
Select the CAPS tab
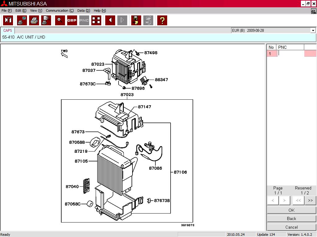tap(8, 31)
